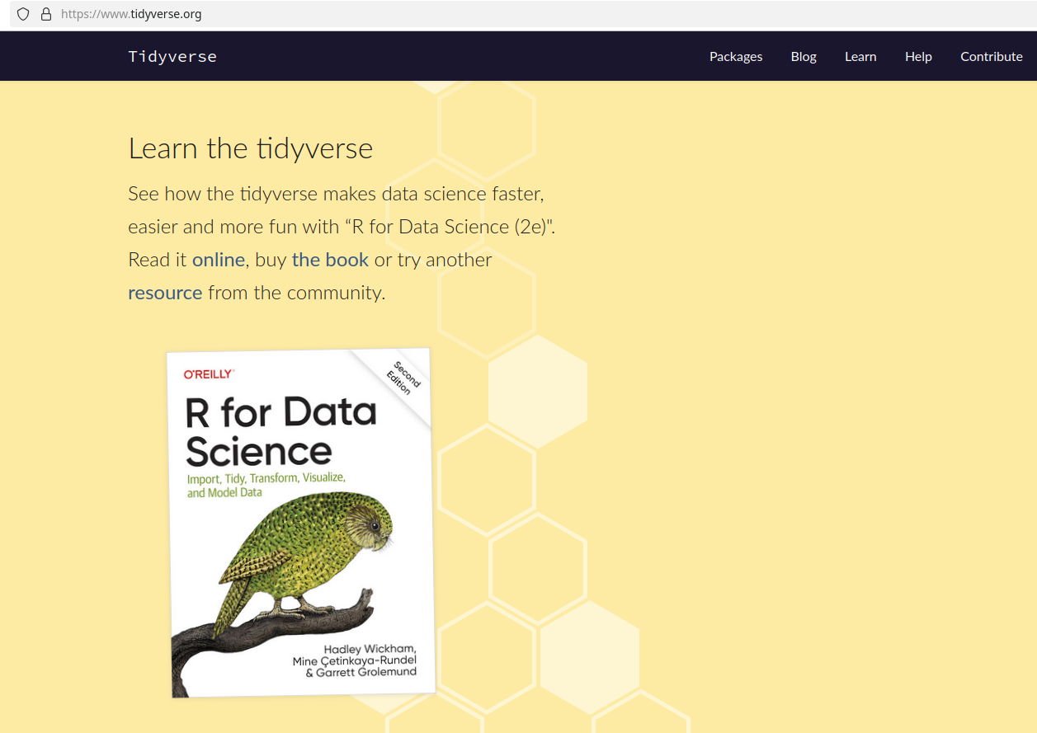Click the green subtitle on the book cover
Image resolution: width=1037 pixels, height=733 pixels.
click(x=266, y=485)
